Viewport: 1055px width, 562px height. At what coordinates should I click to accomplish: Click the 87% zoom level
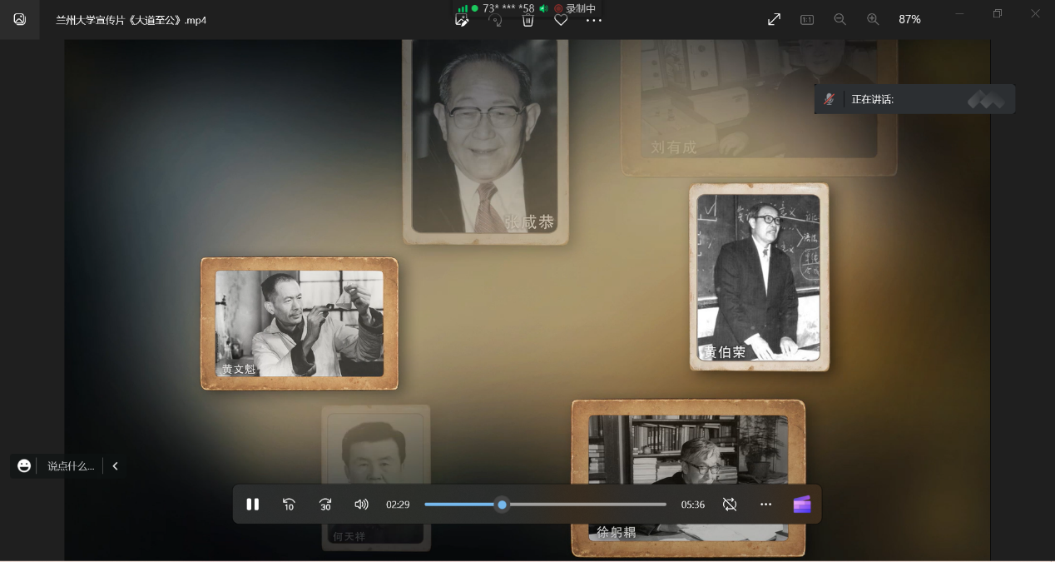(909, 19)
